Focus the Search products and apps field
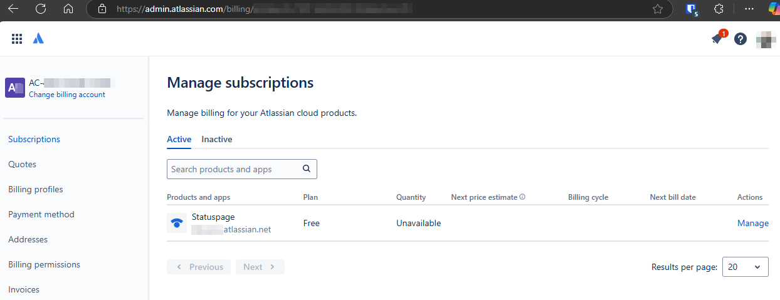The width and height of the screenshot is (780, 300). pos(242,169)
